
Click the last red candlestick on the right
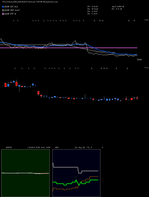pos(137,98)
